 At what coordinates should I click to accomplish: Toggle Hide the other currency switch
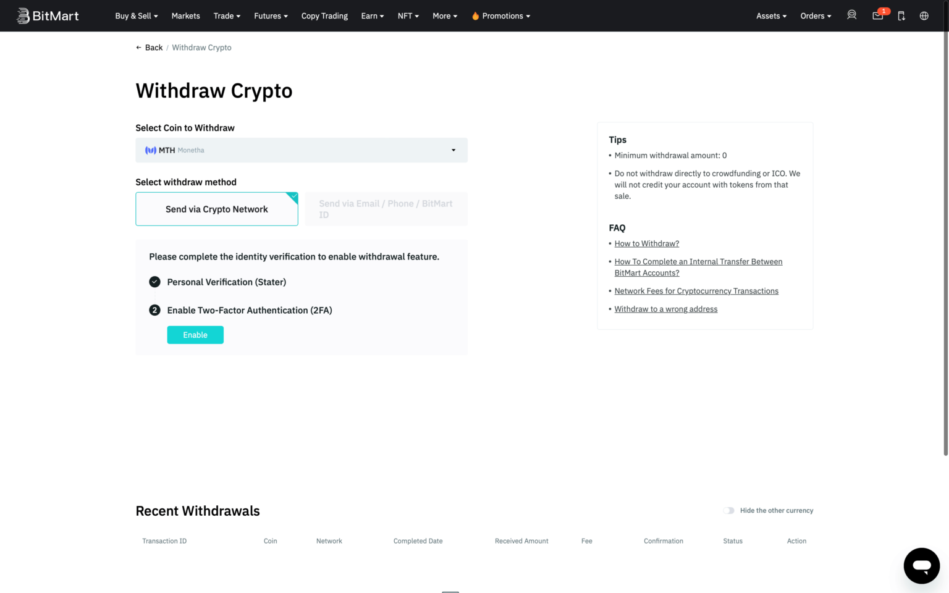pos(729,510)
